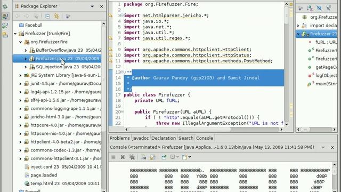Switch to the Search tab
341x192 pixels.
[x=186, y=138]
